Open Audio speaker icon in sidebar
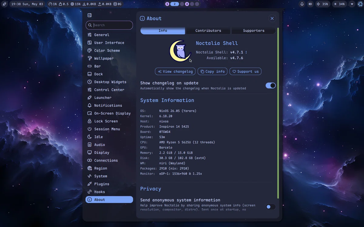This screenshot has width=364, height=227. click(x=89, y=145)
